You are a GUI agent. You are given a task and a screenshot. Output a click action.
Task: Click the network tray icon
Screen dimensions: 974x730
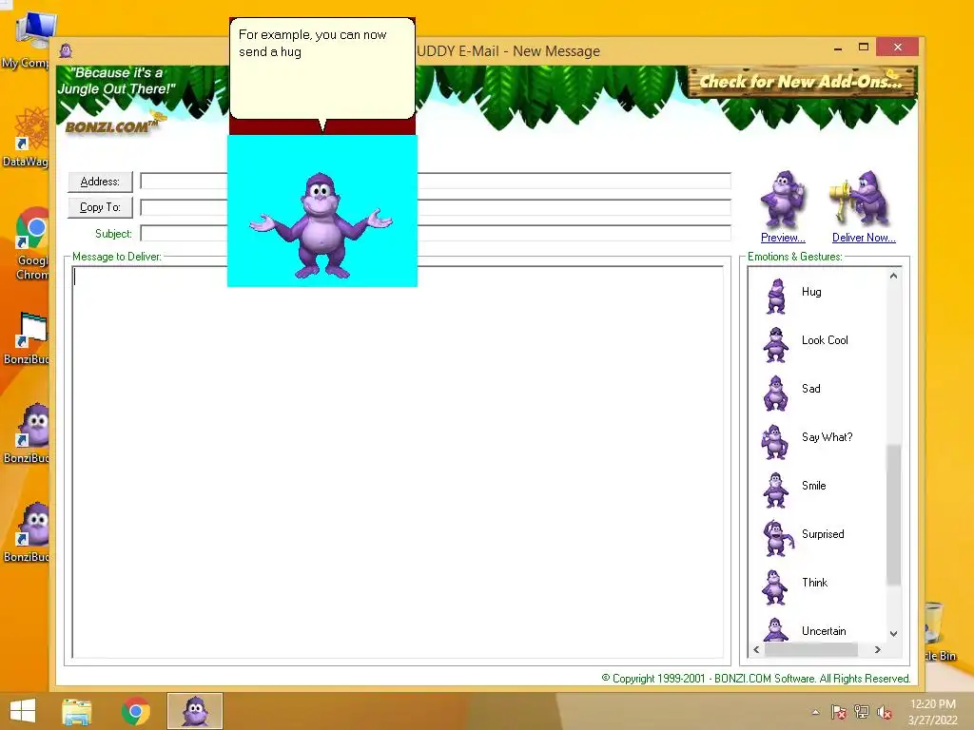862,712
